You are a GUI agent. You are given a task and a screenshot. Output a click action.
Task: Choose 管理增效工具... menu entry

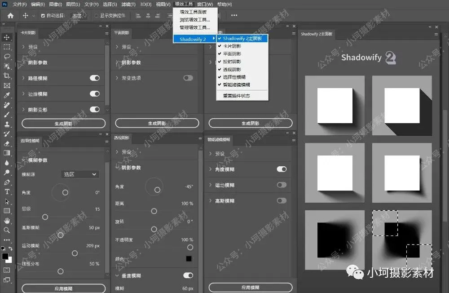click(195, 27)
